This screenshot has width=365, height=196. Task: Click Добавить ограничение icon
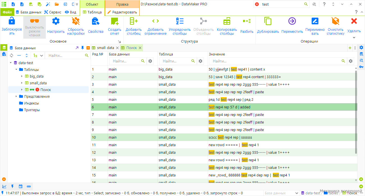[x=156, y=21]
